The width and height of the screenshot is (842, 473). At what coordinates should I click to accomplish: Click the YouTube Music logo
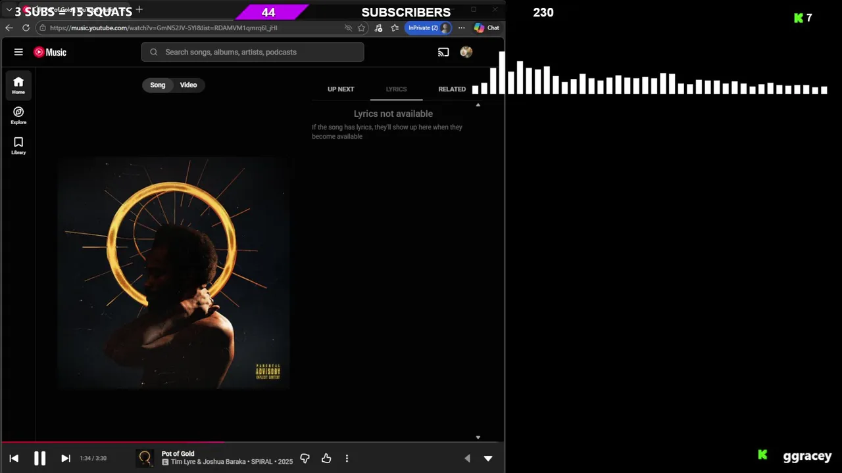(50, 52)
